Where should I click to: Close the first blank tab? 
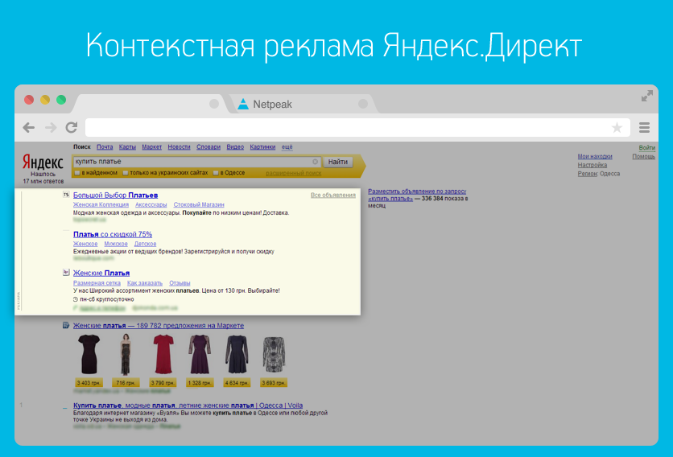[214, 104]
